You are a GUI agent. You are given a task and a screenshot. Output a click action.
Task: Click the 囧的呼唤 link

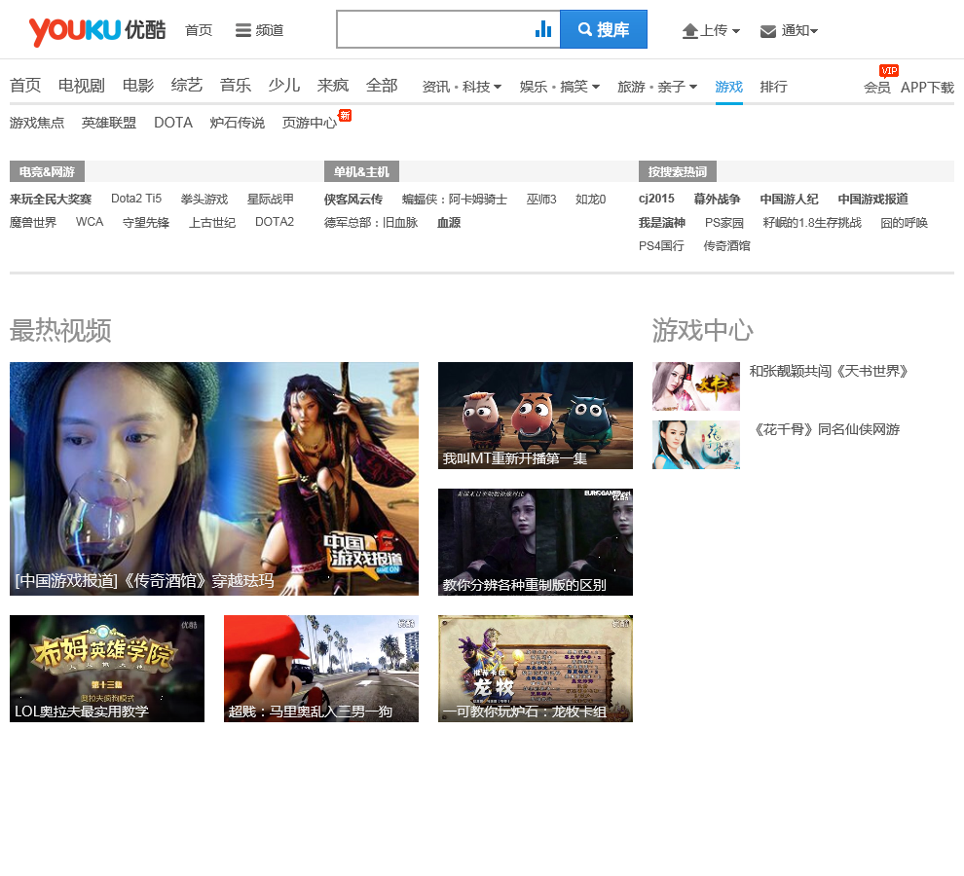tap(904, 223)
